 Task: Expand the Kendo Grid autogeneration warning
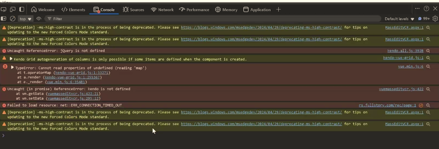coord(11,59)
